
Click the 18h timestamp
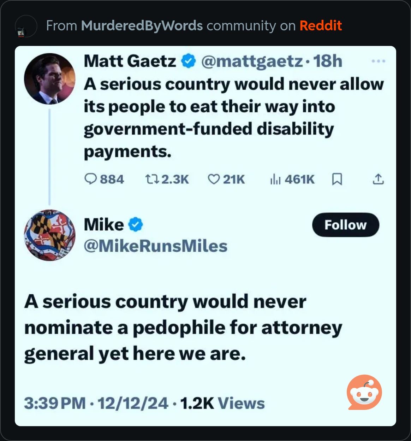(328, 61)
